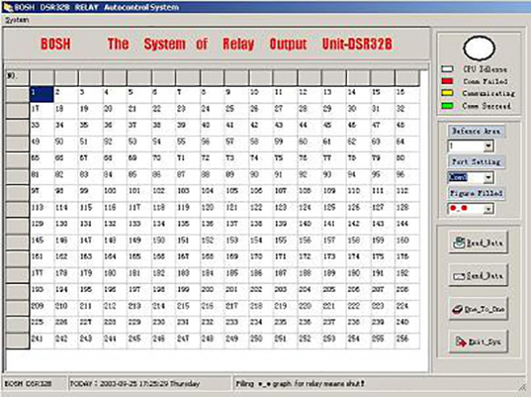Click the round communication status indicator

coord(479,48)
